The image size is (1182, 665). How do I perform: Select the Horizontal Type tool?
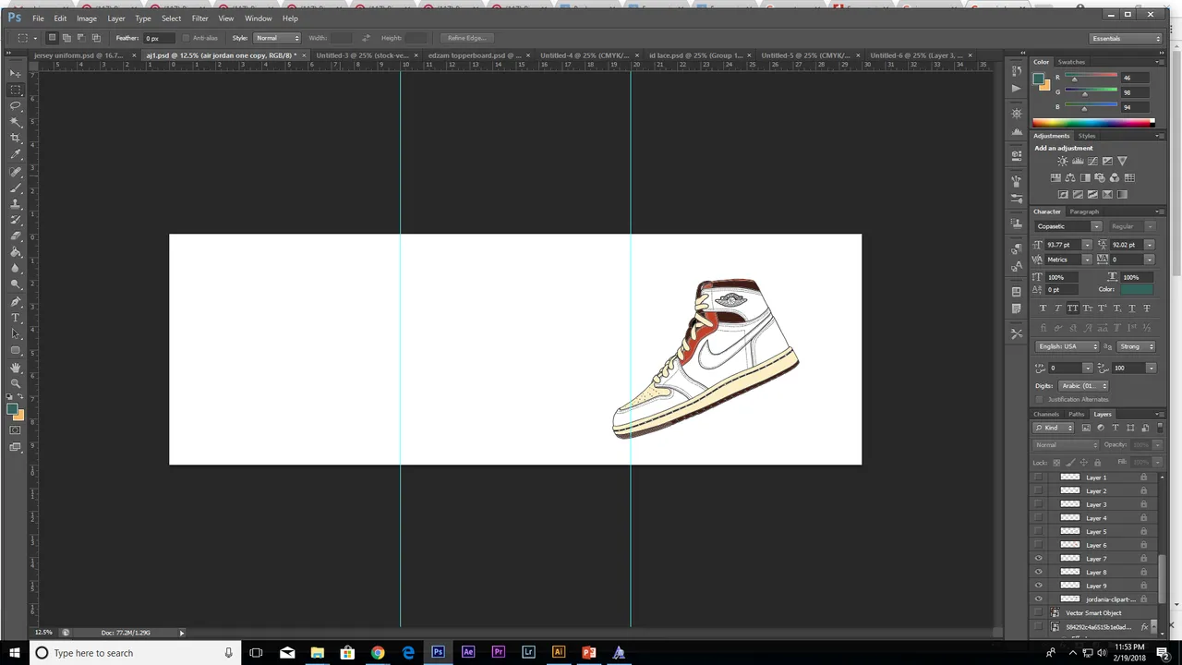15,318
